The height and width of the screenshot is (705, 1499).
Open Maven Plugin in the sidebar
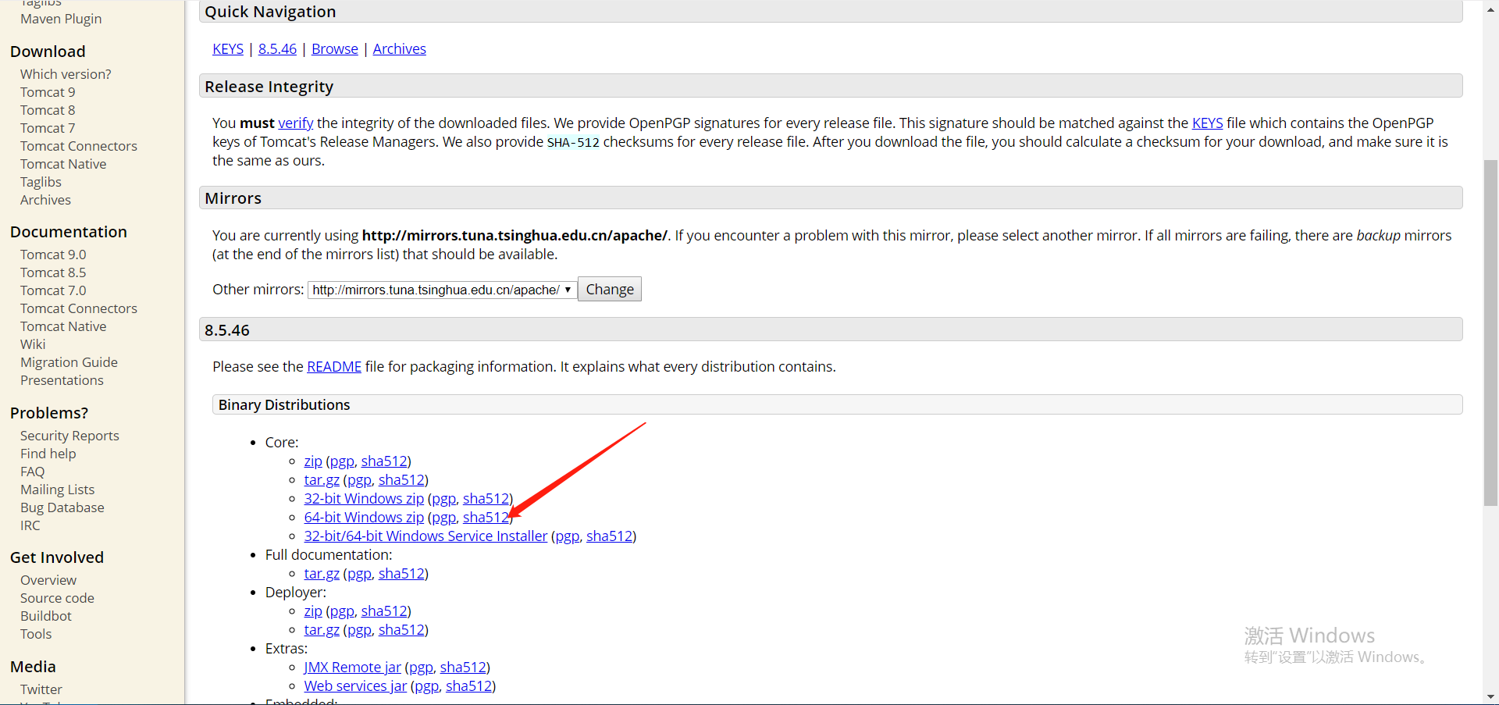tap(61, 19)
